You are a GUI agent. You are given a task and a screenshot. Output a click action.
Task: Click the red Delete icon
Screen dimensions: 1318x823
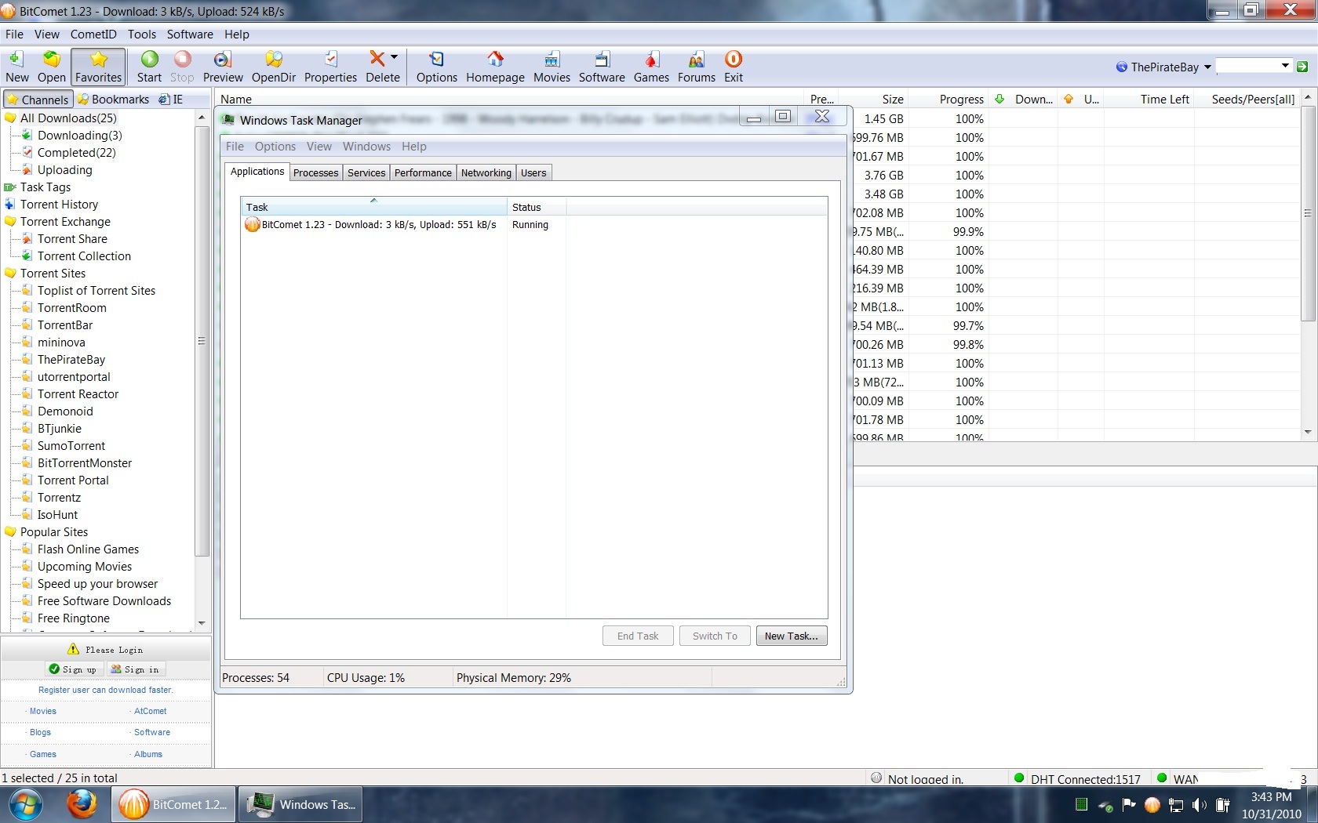(377, 59)
